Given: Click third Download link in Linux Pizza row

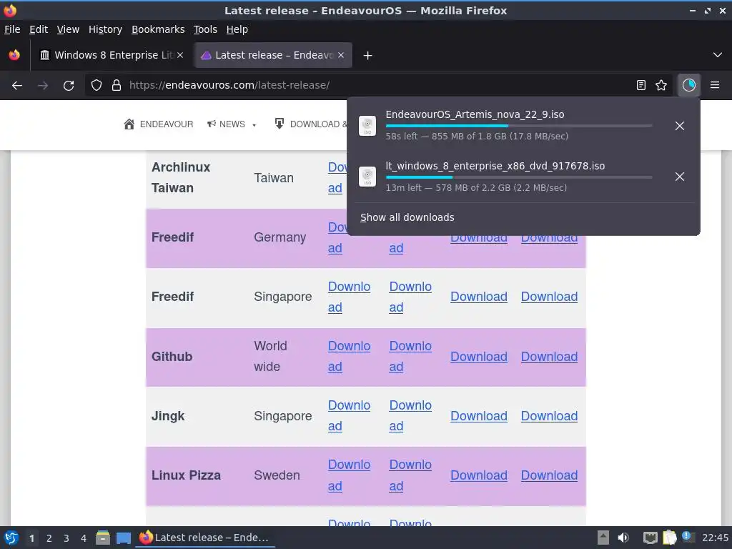Looking at the screenshot, I should (x=478, y=475).
